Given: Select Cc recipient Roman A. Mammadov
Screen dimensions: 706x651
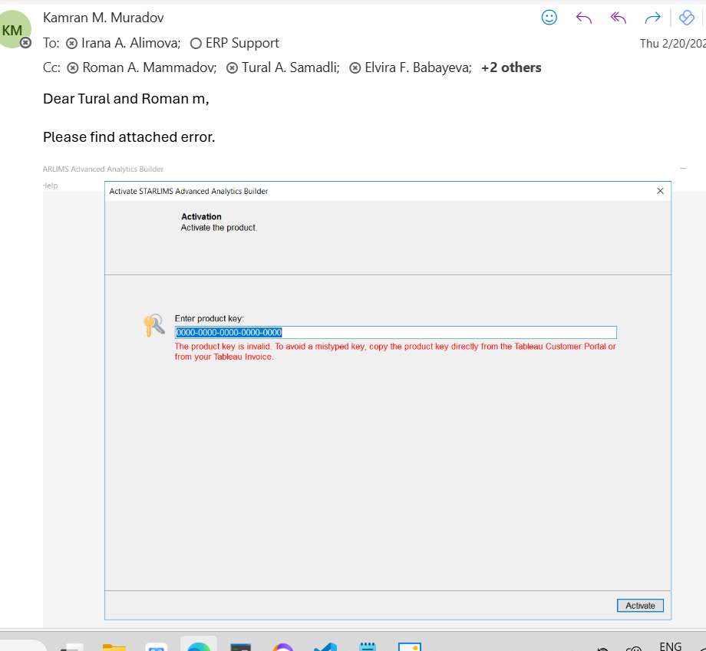Looking at the screenshot, I should pyautogui.click(x=142, y=67).
